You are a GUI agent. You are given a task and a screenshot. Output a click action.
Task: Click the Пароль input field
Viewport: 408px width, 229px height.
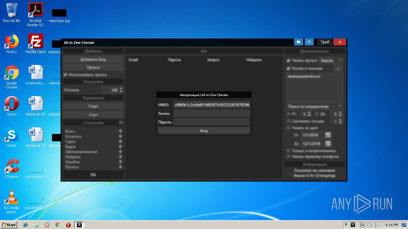point(212,122)
